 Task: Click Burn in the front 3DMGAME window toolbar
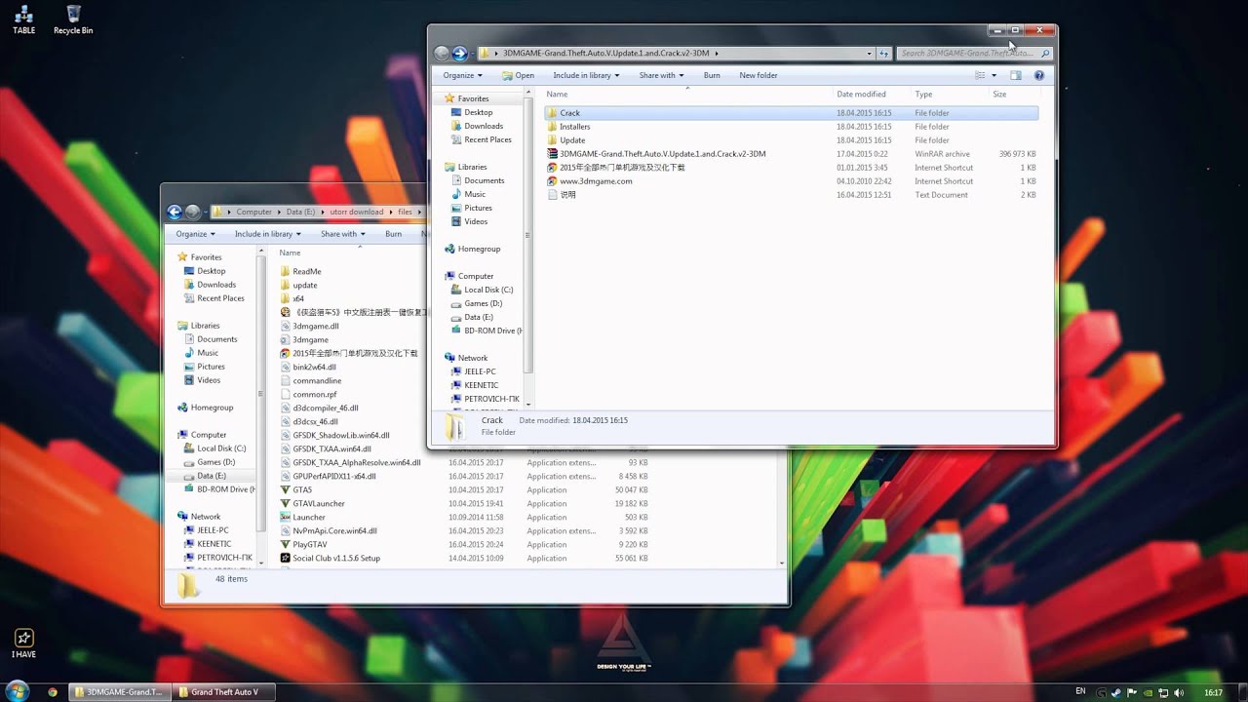coord(712,75)
